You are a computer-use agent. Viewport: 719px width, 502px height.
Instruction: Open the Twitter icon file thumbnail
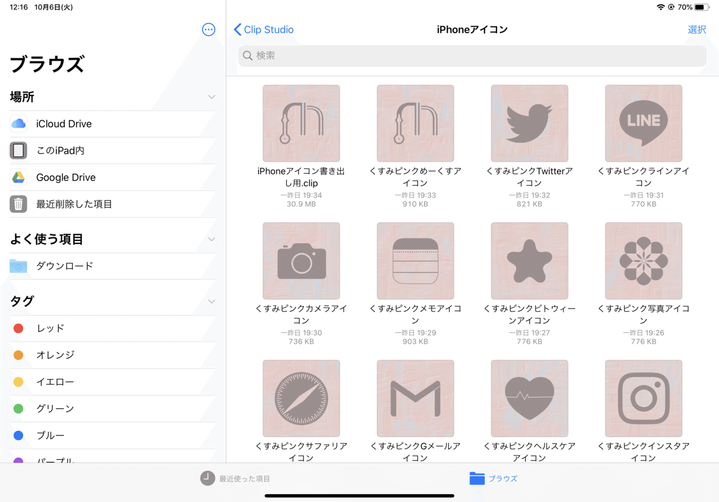[x=529, y=124]
